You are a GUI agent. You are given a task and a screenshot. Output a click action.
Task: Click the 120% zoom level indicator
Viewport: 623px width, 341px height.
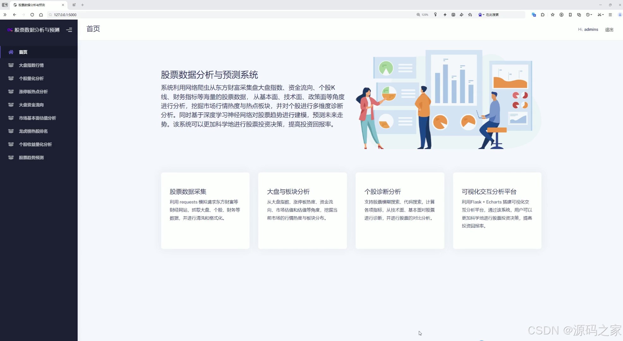tap(422, 15)
